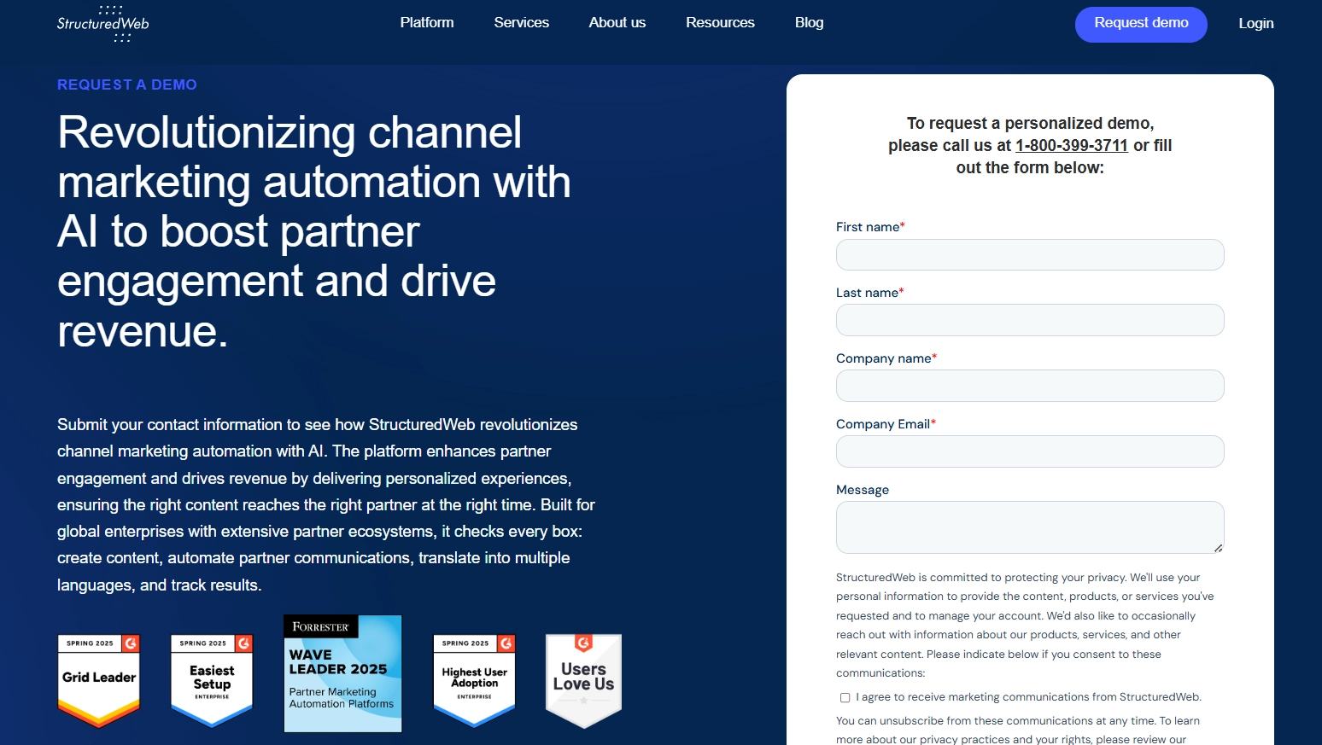
Task: Click the StructuredWeb logo
Action: point(102,23)
